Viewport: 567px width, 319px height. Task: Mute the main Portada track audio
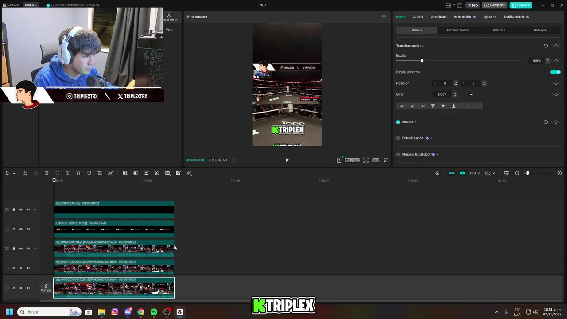tap(28, 288)
